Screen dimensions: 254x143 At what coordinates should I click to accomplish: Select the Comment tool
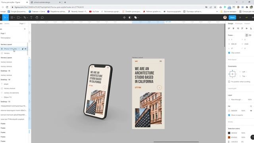coord(42,17)
